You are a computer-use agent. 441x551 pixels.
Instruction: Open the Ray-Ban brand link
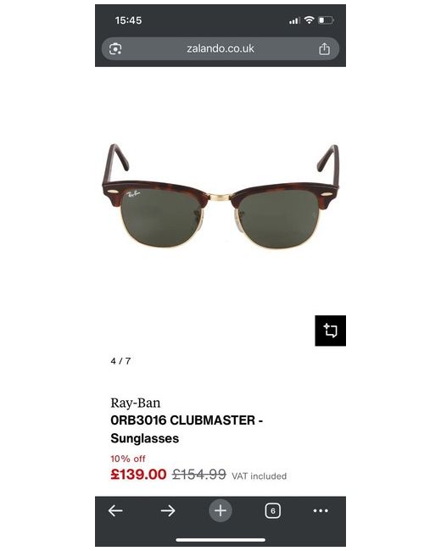pyautogui.click(x=136, y=403)
